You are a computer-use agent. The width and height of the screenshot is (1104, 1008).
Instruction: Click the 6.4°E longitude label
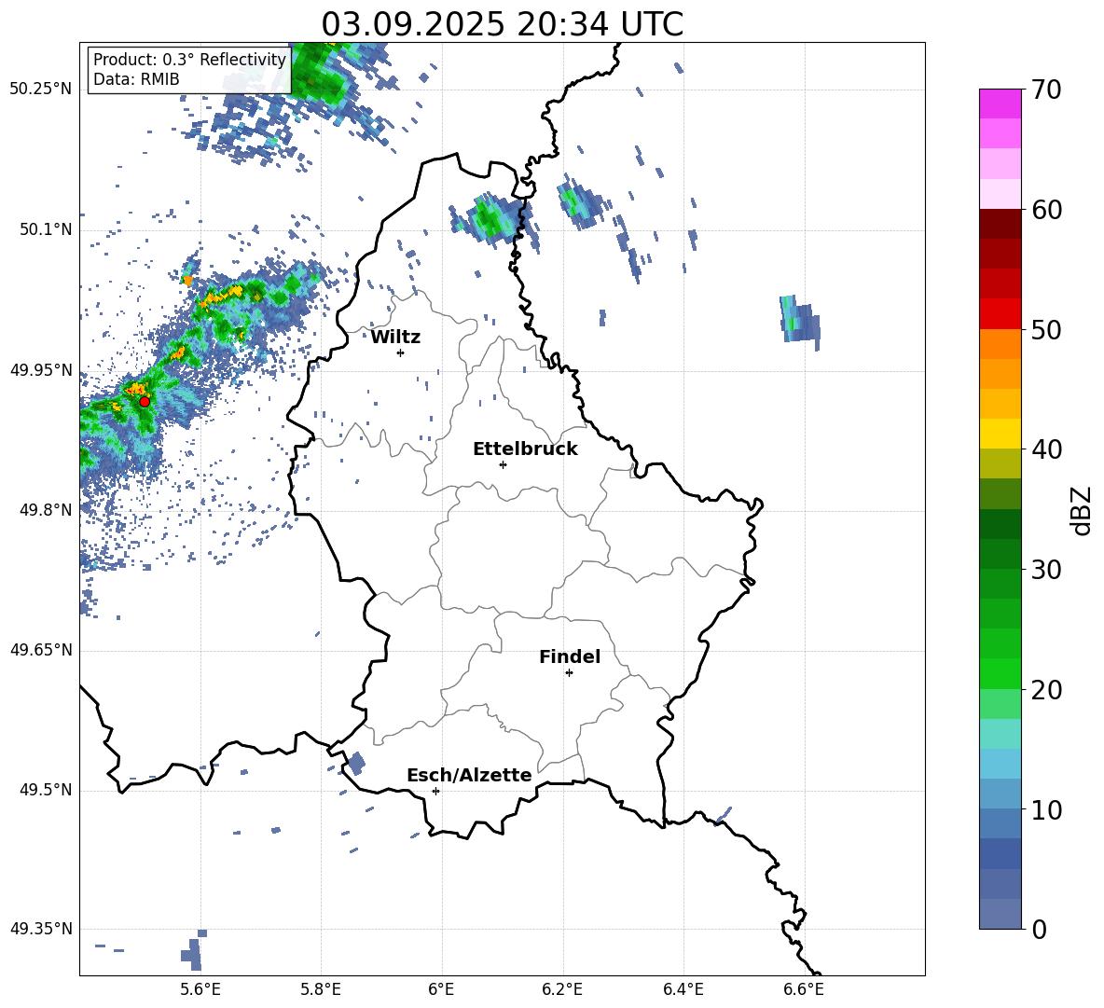pyautogui.click(x=683, y=989)
